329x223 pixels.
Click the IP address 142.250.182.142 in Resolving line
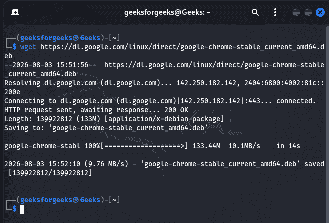[x=206, y=83]
